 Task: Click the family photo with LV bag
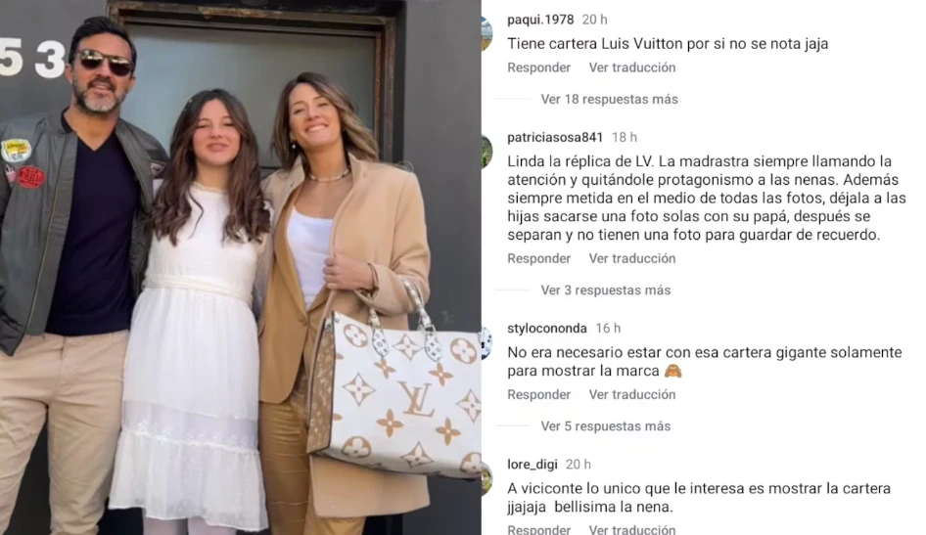(x=241, y=267)
